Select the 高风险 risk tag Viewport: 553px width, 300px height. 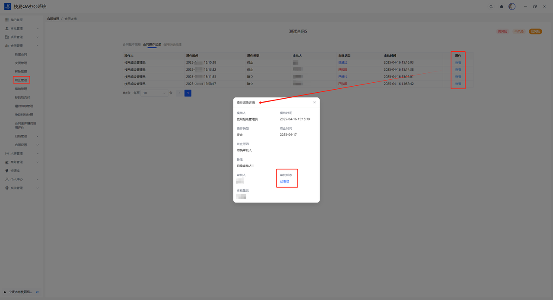[502, 31]
